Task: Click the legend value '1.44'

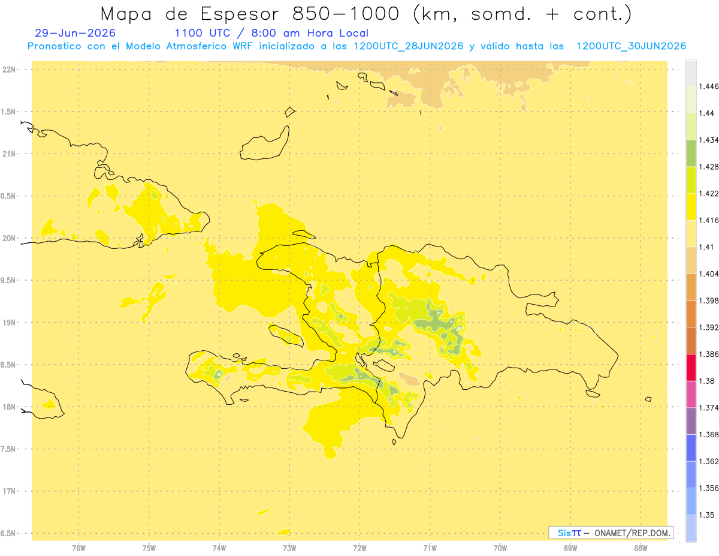Action: click(707, 113)
